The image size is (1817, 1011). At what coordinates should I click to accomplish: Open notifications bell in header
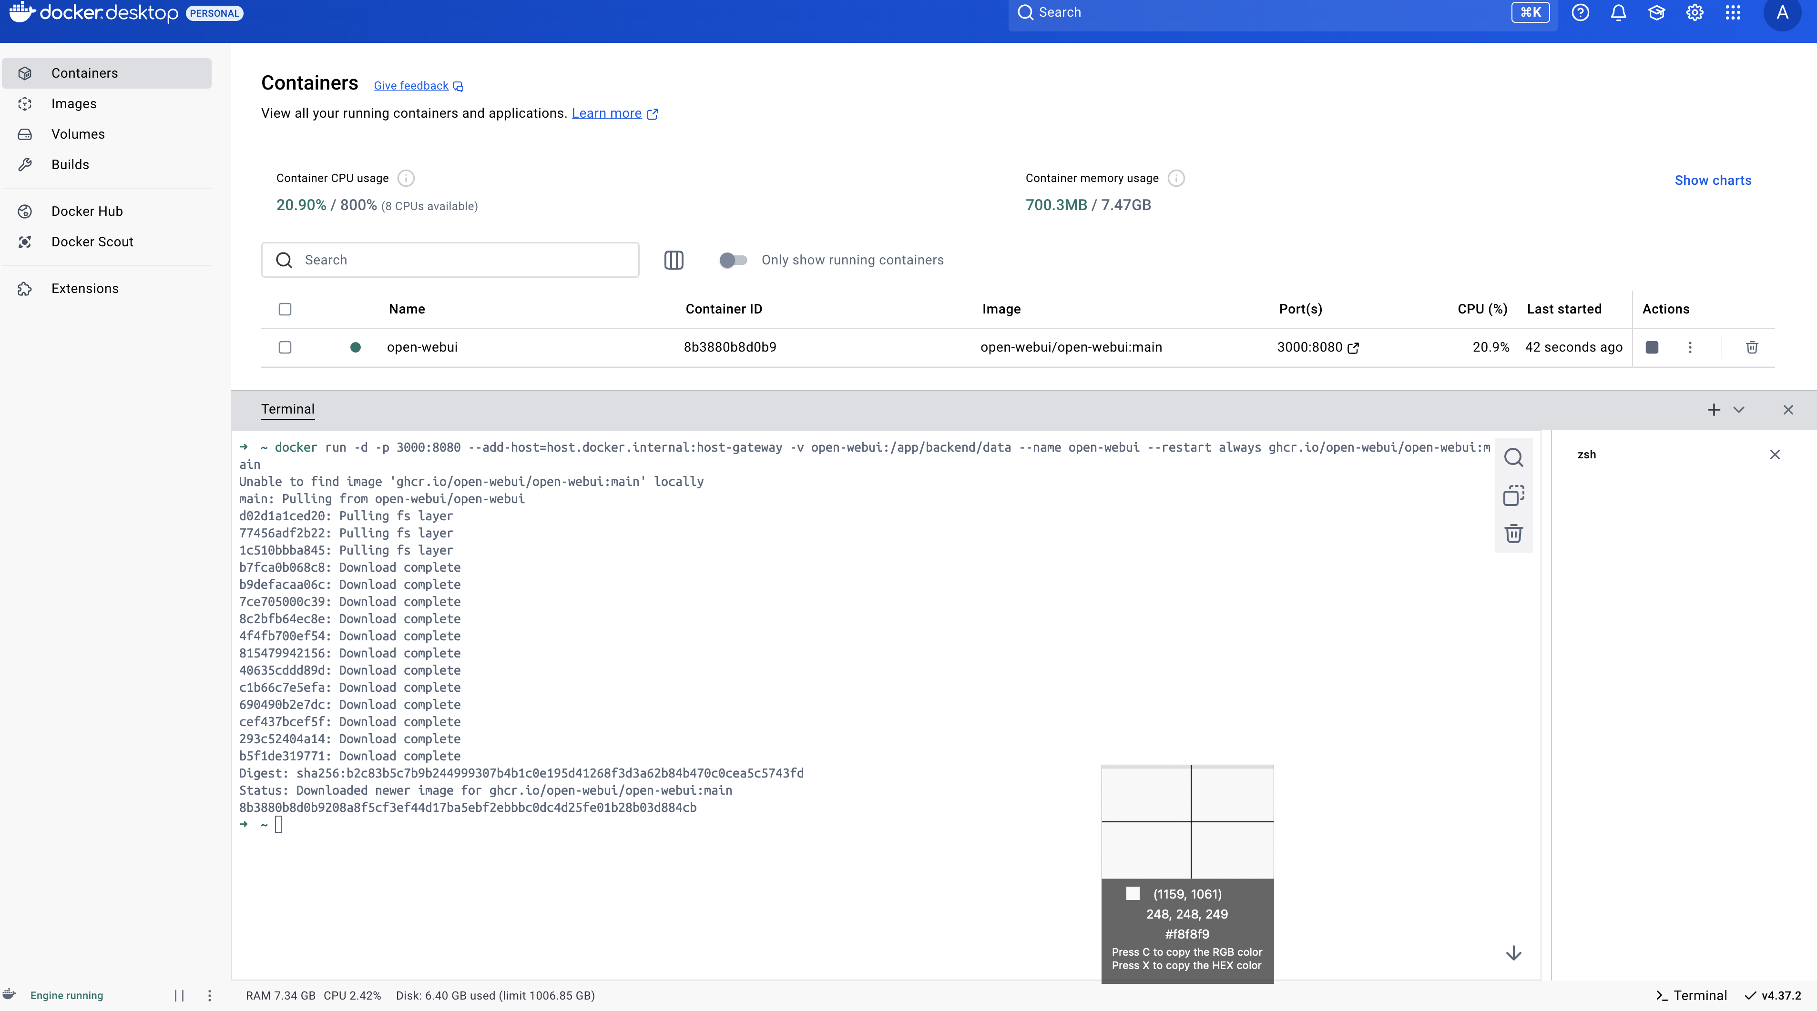tap(1618, 13)
